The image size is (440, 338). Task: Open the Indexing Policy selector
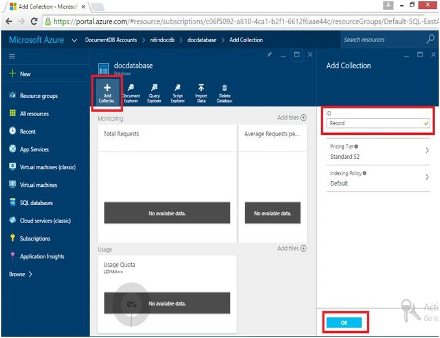click(x=378, y=178)
